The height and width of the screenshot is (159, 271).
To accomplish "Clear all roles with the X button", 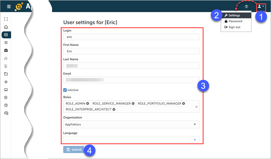I will point(196,107).
